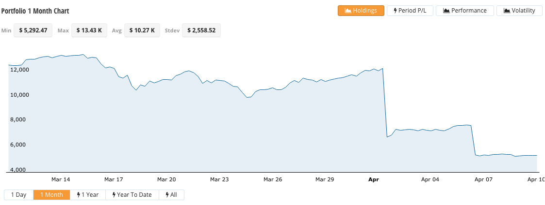Click the Max value $13.43 K
This screenshot has height=205, width=545.
click(89, 30)
